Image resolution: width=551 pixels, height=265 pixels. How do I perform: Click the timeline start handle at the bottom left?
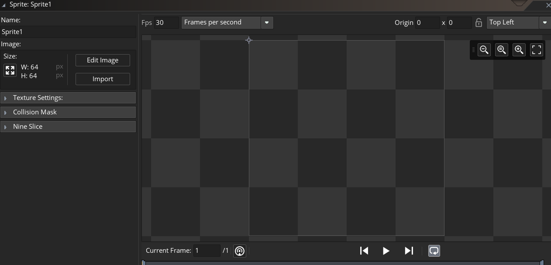[144, 262]
